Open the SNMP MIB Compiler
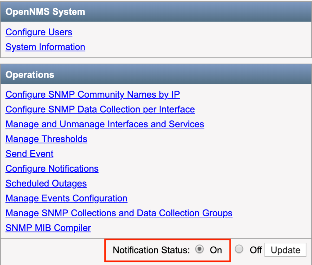The image size is (312, 265). 48,228
